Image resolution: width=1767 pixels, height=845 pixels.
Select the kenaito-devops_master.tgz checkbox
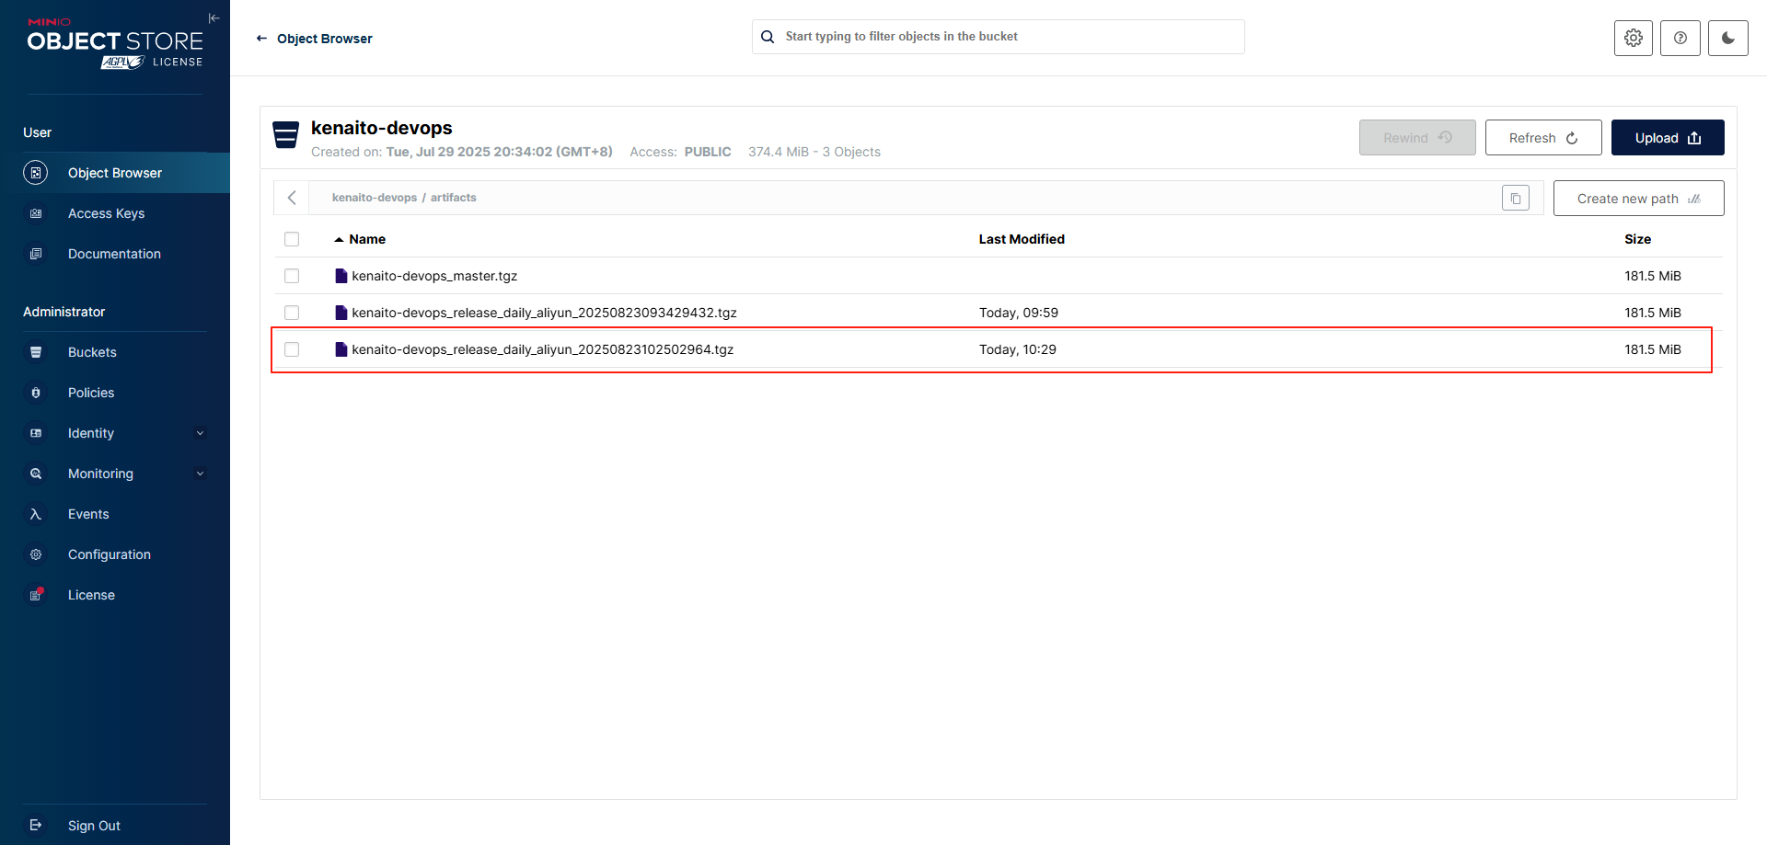(292, 276)
